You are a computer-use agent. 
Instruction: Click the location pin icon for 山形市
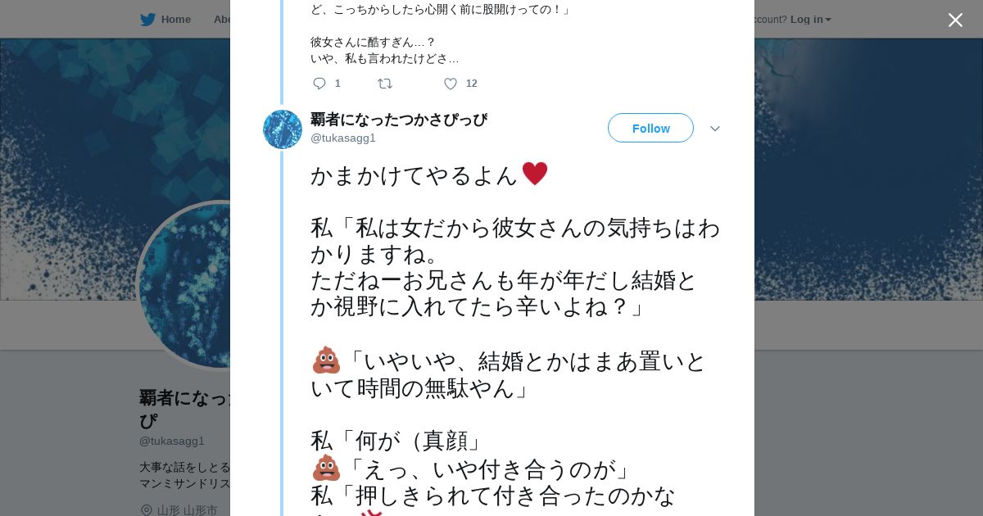pyautogui.click(x=147, y=510)
